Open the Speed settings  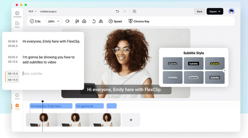(115, 21)
